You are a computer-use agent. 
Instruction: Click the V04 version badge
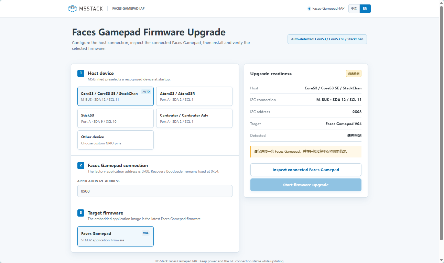pyautogui.click(x=146, y=233)
